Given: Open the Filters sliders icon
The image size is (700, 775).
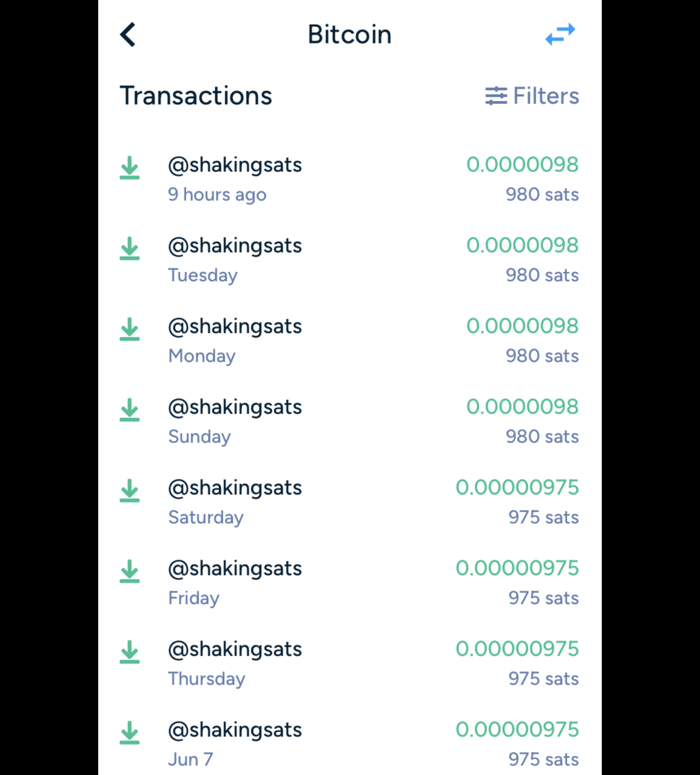Looking at the screenshot, I should click(x=496, y=96).
